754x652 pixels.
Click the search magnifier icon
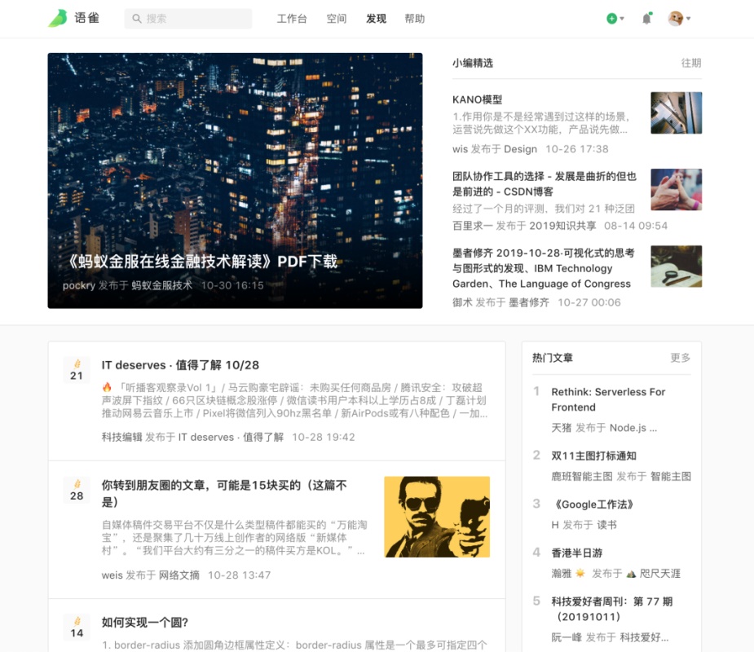click(137, 19)
